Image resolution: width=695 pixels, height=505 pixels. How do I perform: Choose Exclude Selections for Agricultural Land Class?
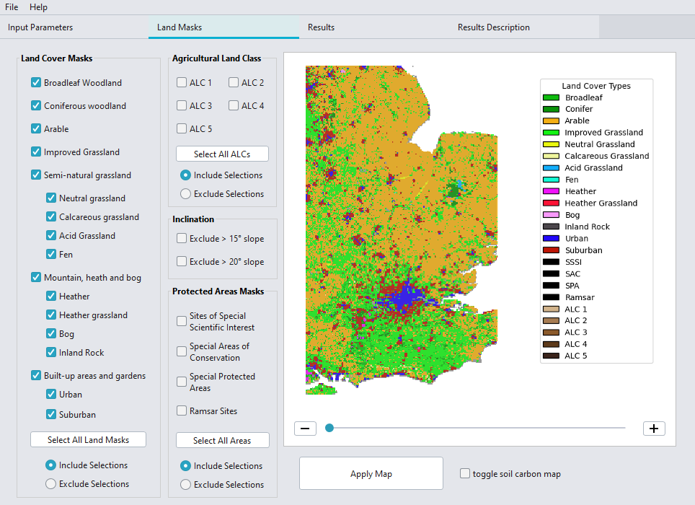pos(185,194)
